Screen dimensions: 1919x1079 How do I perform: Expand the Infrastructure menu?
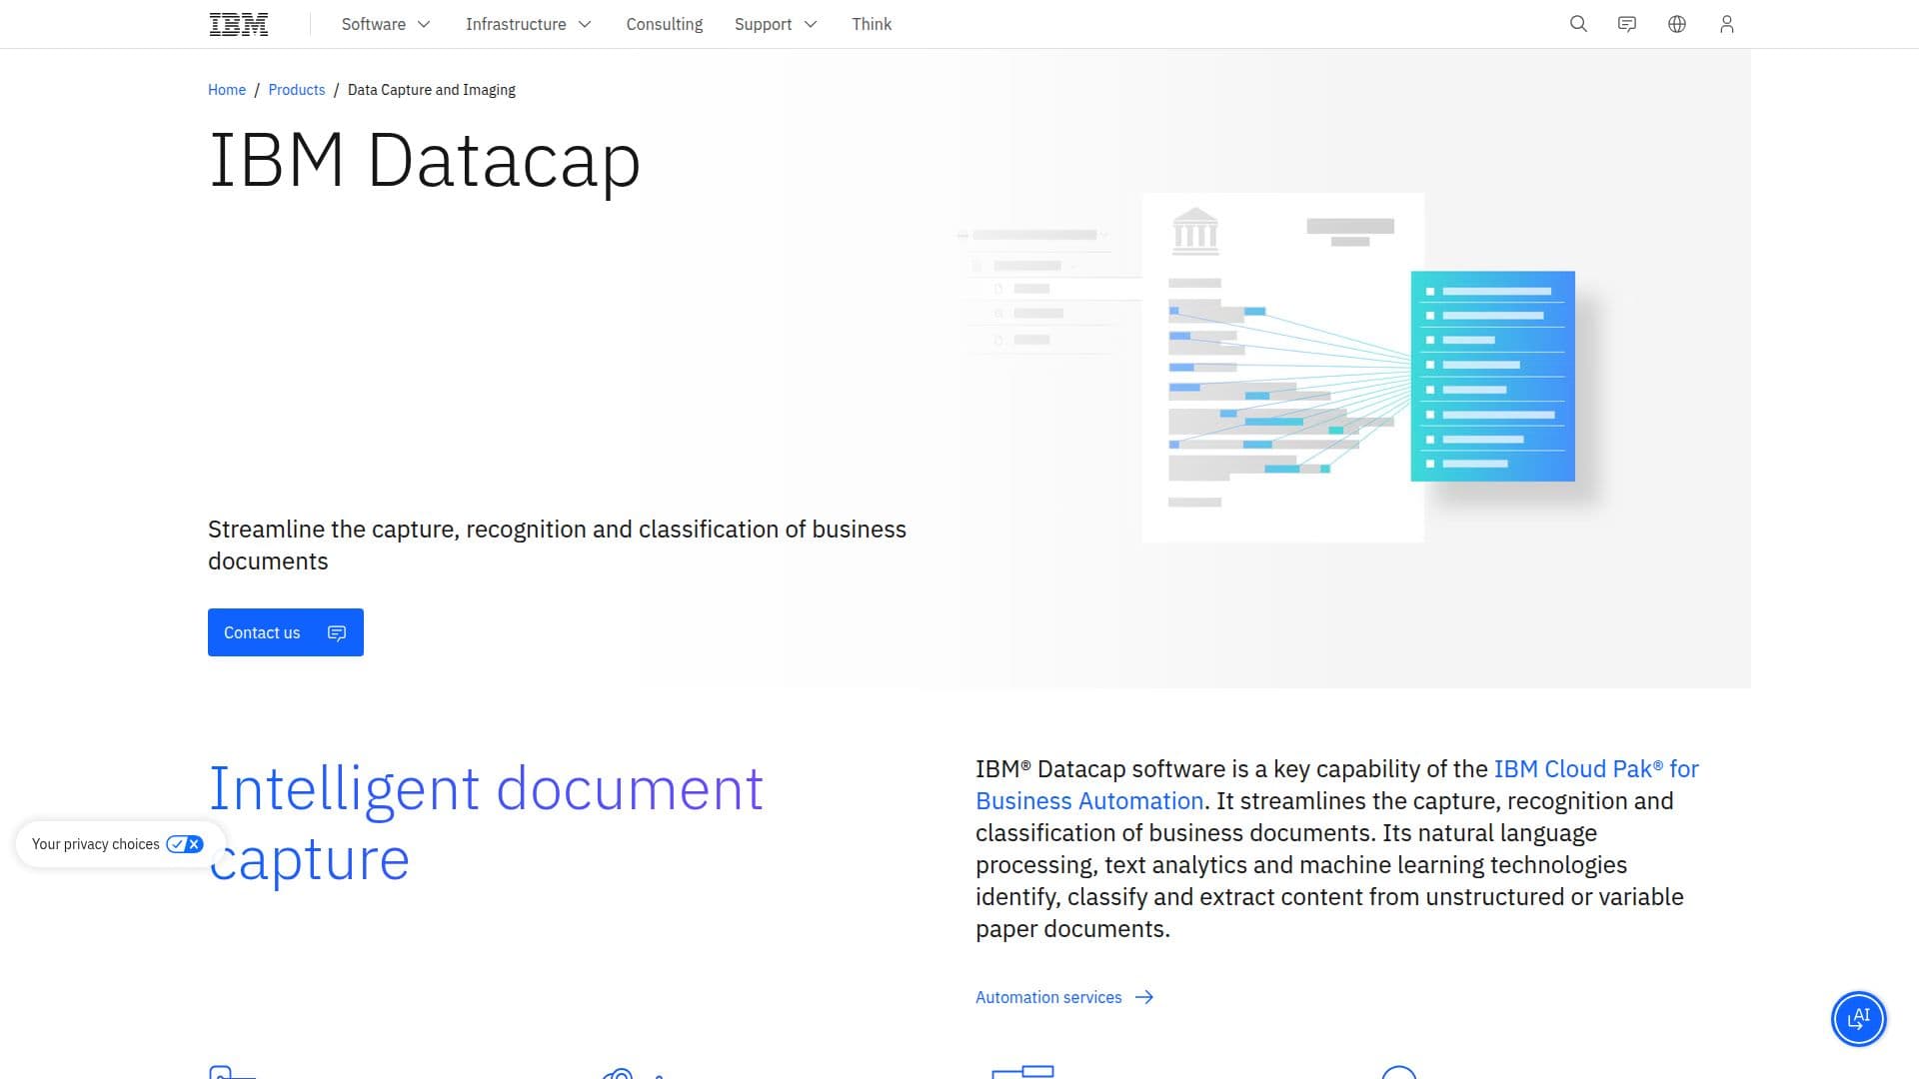528,24
